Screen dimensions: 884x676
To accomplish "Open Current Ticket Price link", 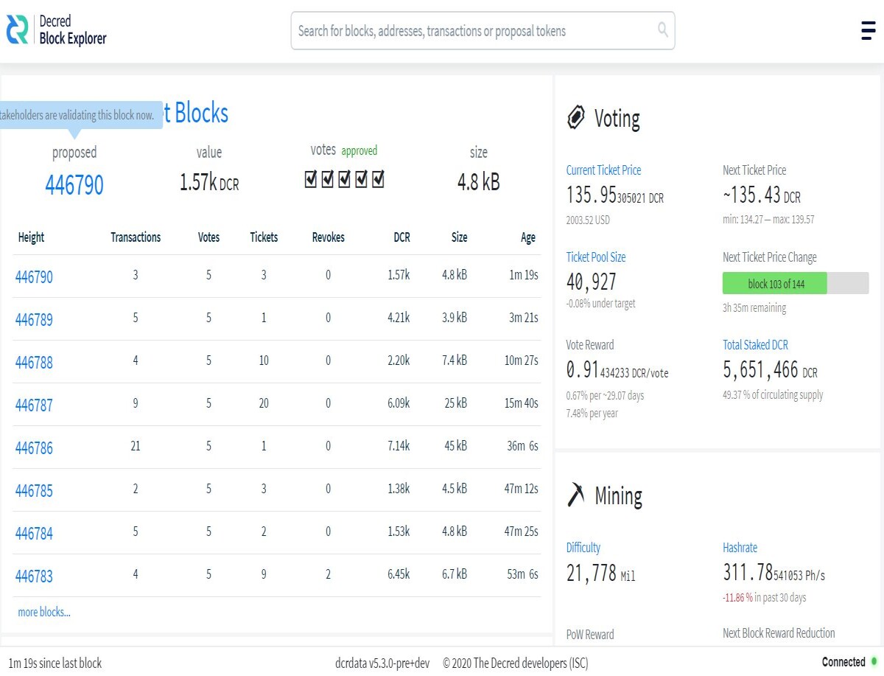I will [x=603, y=170].
